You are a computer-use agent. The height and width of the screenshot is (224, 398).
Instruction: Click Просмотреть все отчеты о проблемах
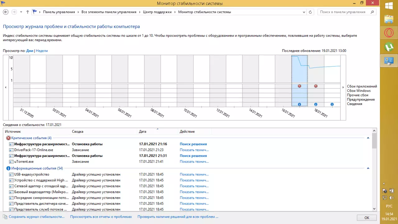point(101,217)
